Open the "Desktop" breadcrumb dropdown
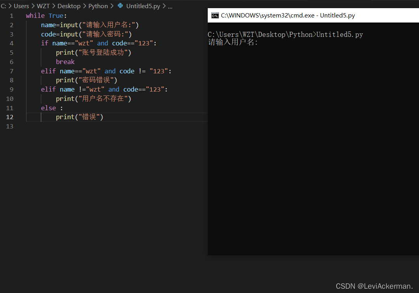This screenshot has height=293, width=419. click(69, 6)
